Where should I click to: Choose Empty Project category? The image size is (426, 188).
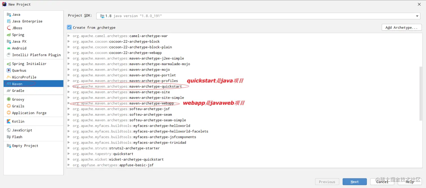click(x=34, y=146)
